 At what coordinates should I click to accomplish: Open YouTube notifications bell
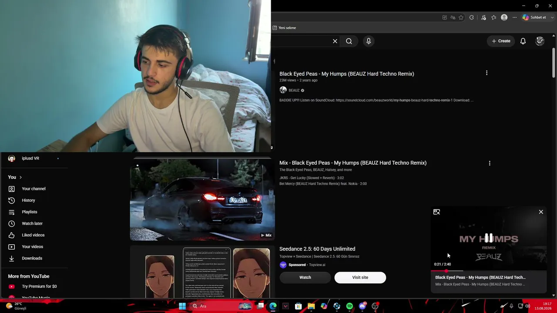tap(523, 41)
